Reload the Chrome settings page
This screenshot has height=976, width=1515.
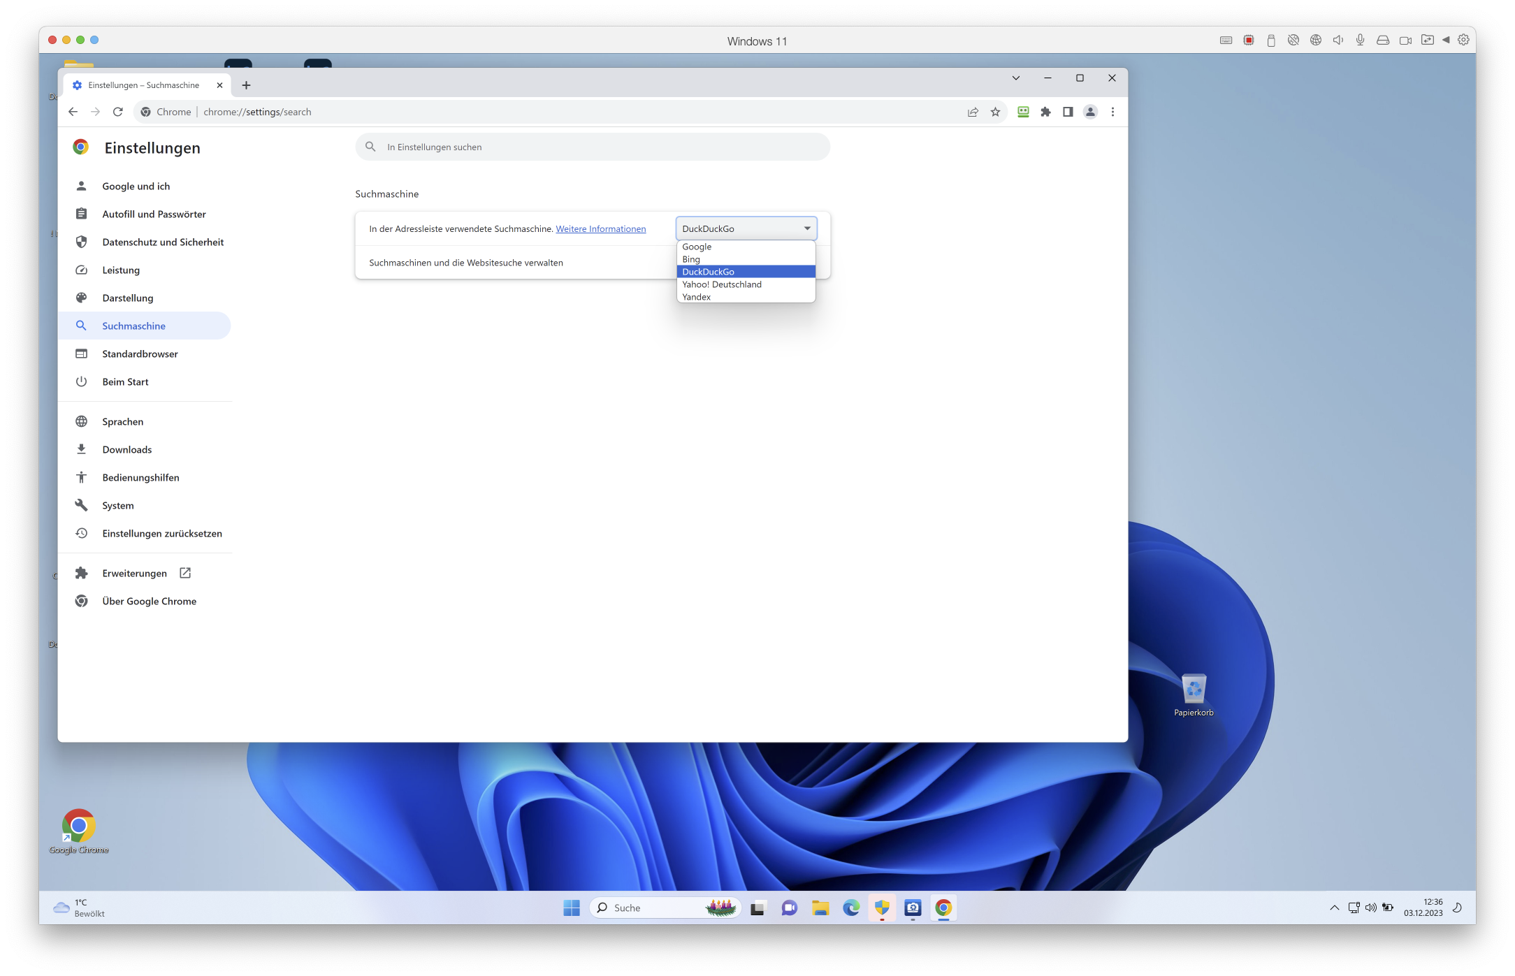[118, 112]
